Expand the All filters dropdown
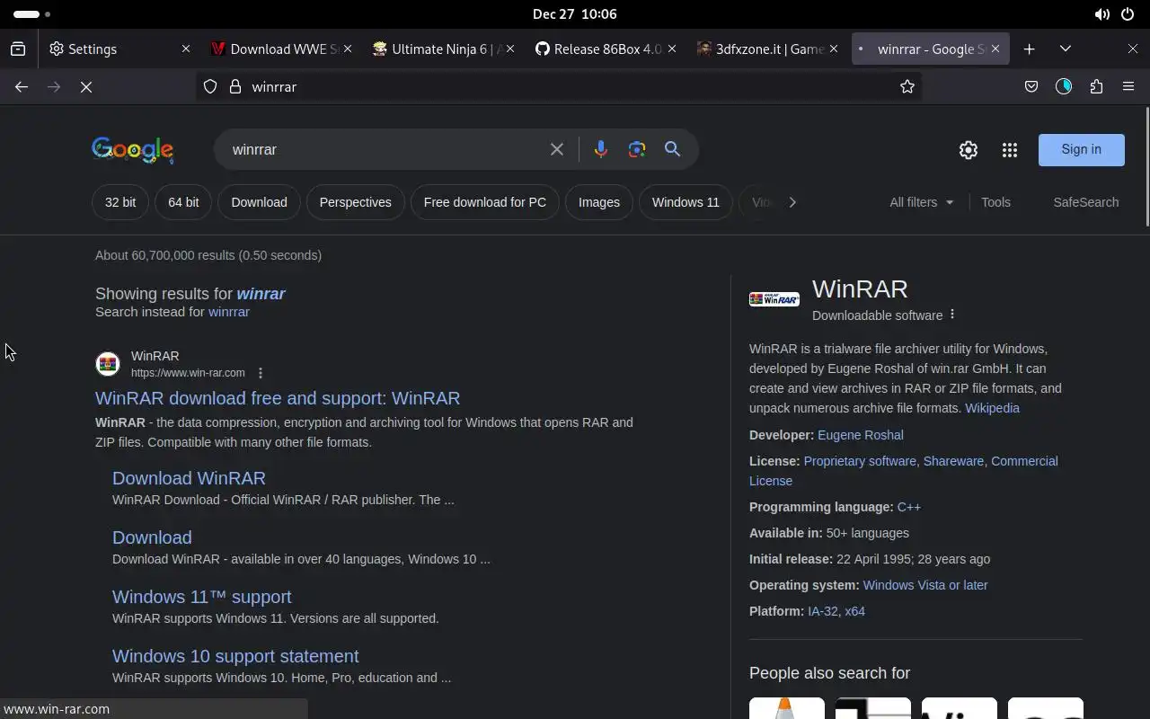The image size is (1150, 719). point(922,202)
